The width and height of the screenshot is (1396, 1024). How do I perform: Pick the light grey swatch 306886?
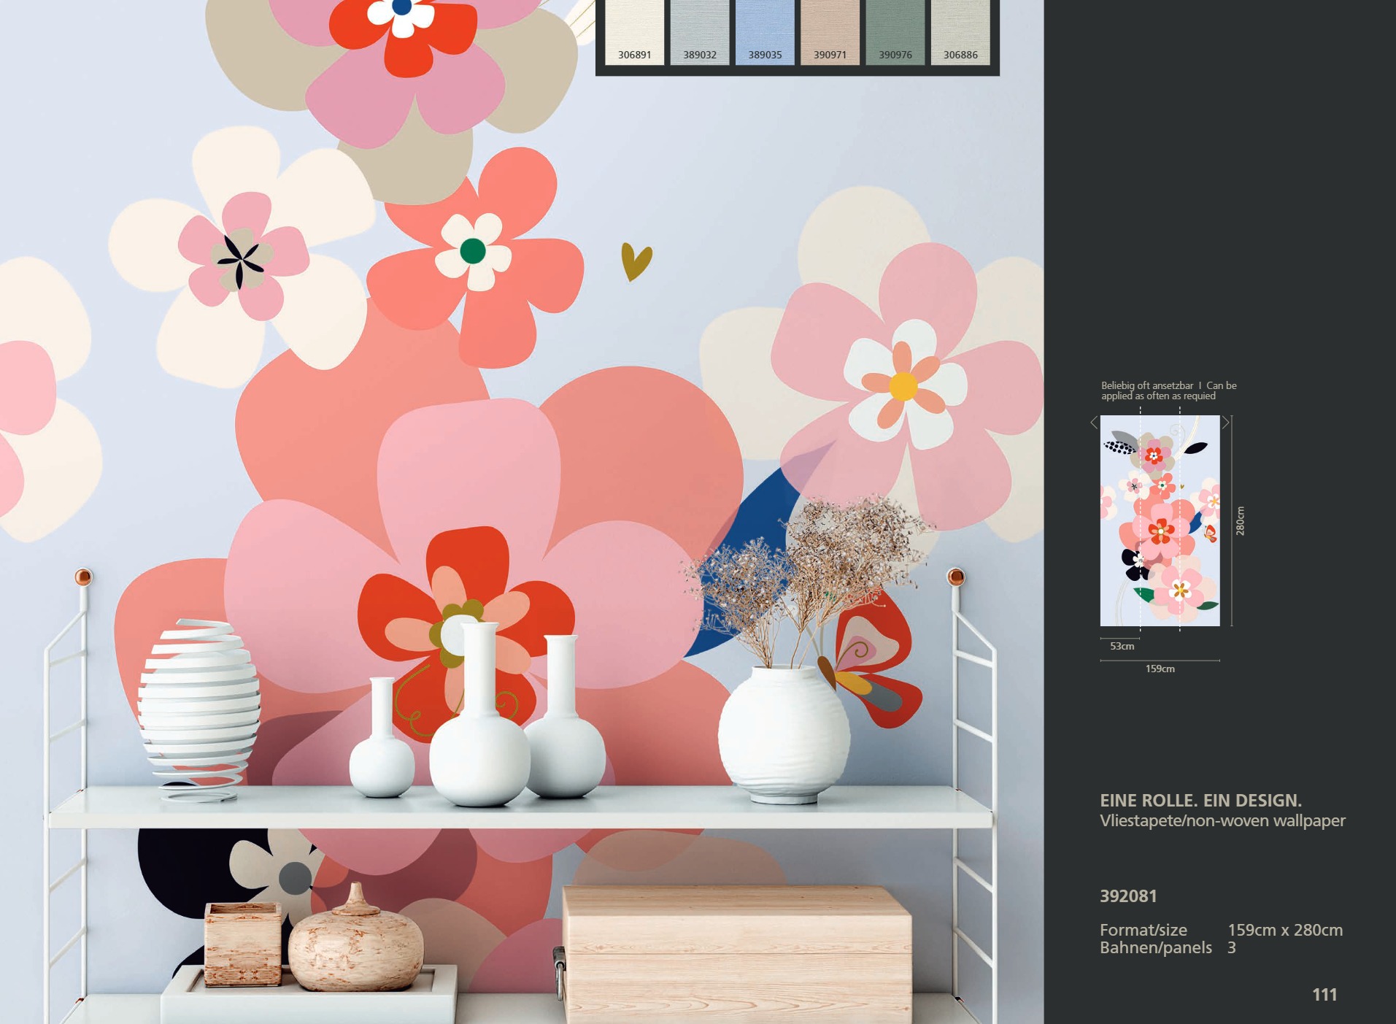tap(960, 31)
